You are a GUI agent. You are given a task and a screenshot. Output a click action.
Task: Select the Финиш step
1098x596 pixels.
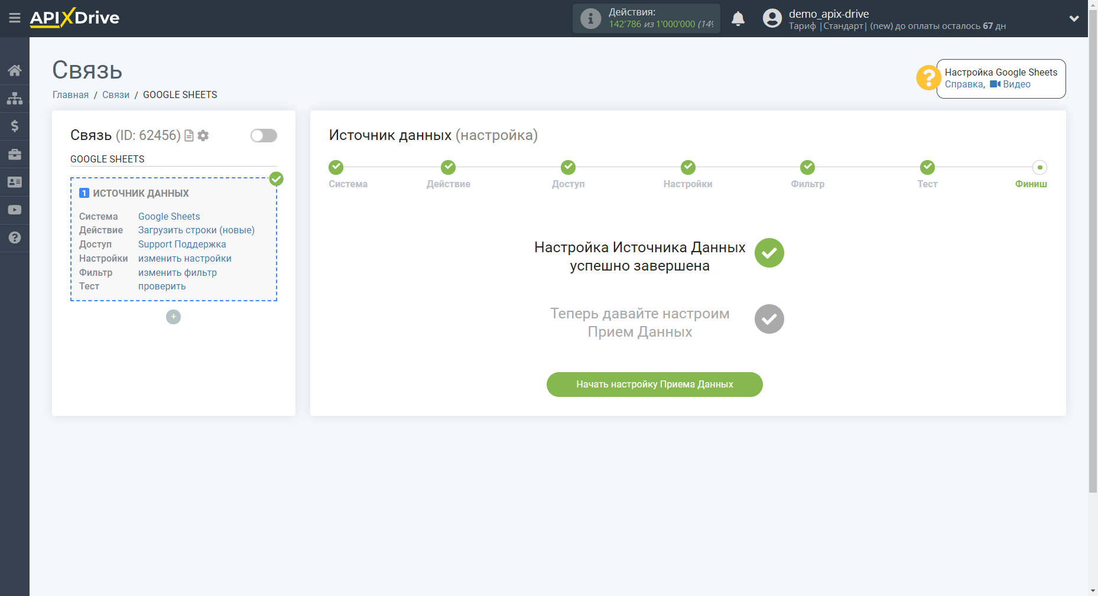click(x=1039, y=168)
